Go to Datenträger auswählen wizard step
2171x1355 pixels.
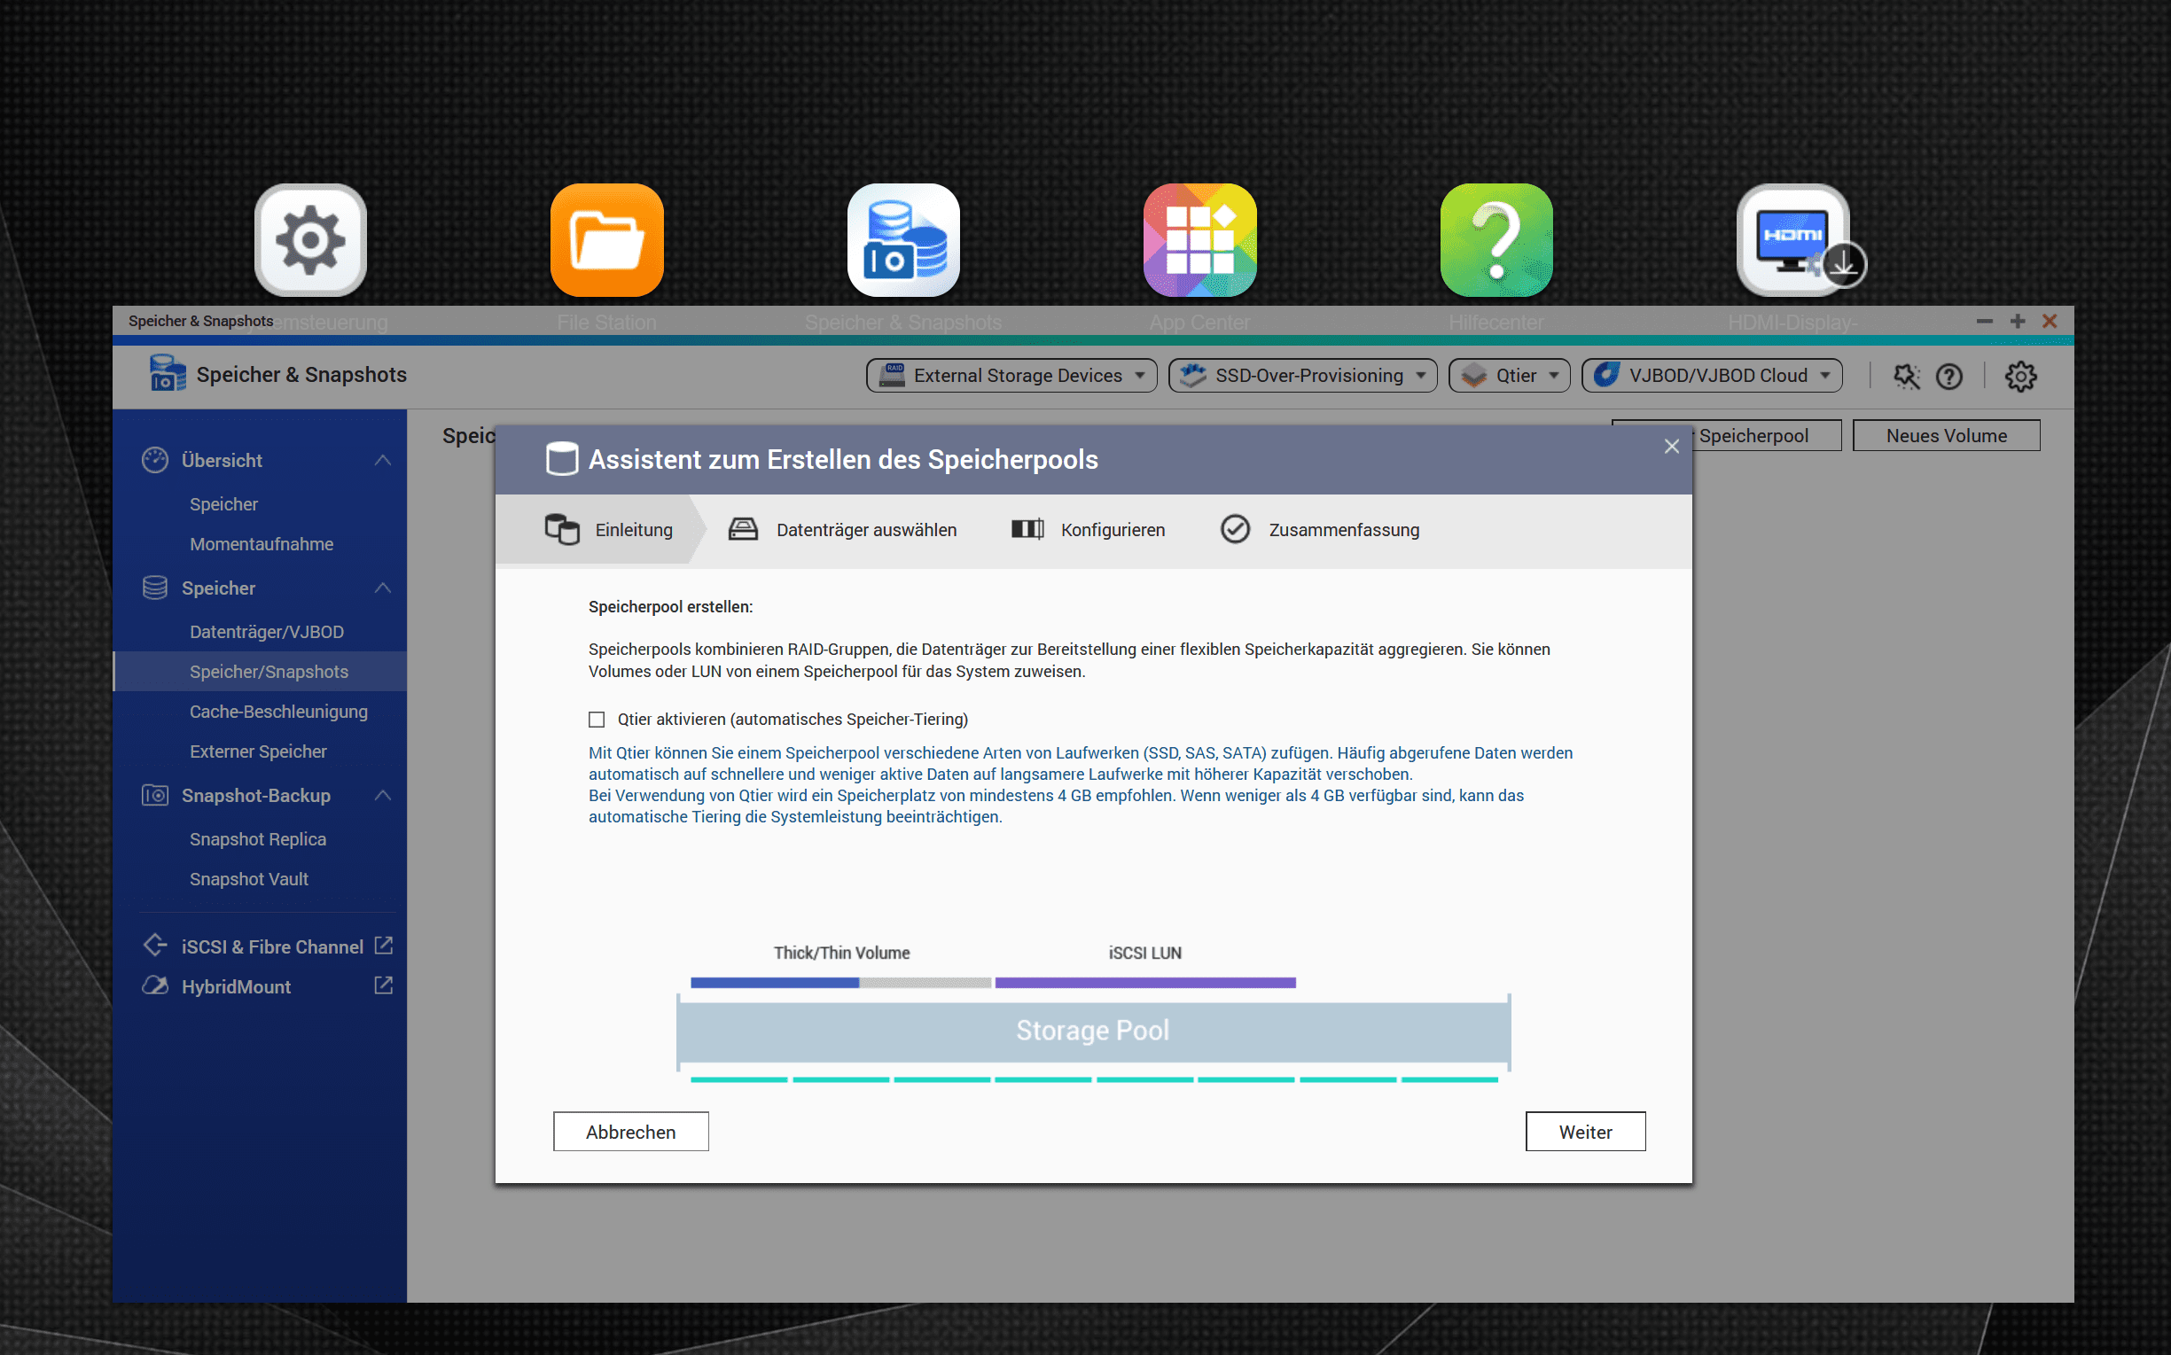(x=842, y=530)
